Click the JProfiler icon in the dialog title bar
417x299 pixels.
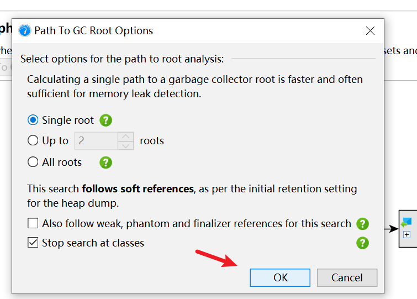[25, 30]
